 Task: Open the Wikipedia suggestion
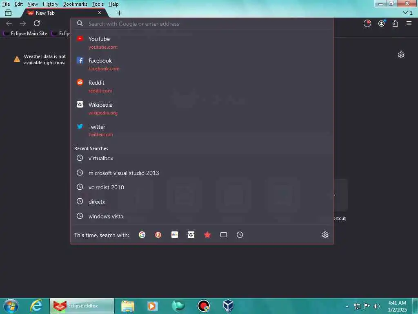(x=202, y=109)
